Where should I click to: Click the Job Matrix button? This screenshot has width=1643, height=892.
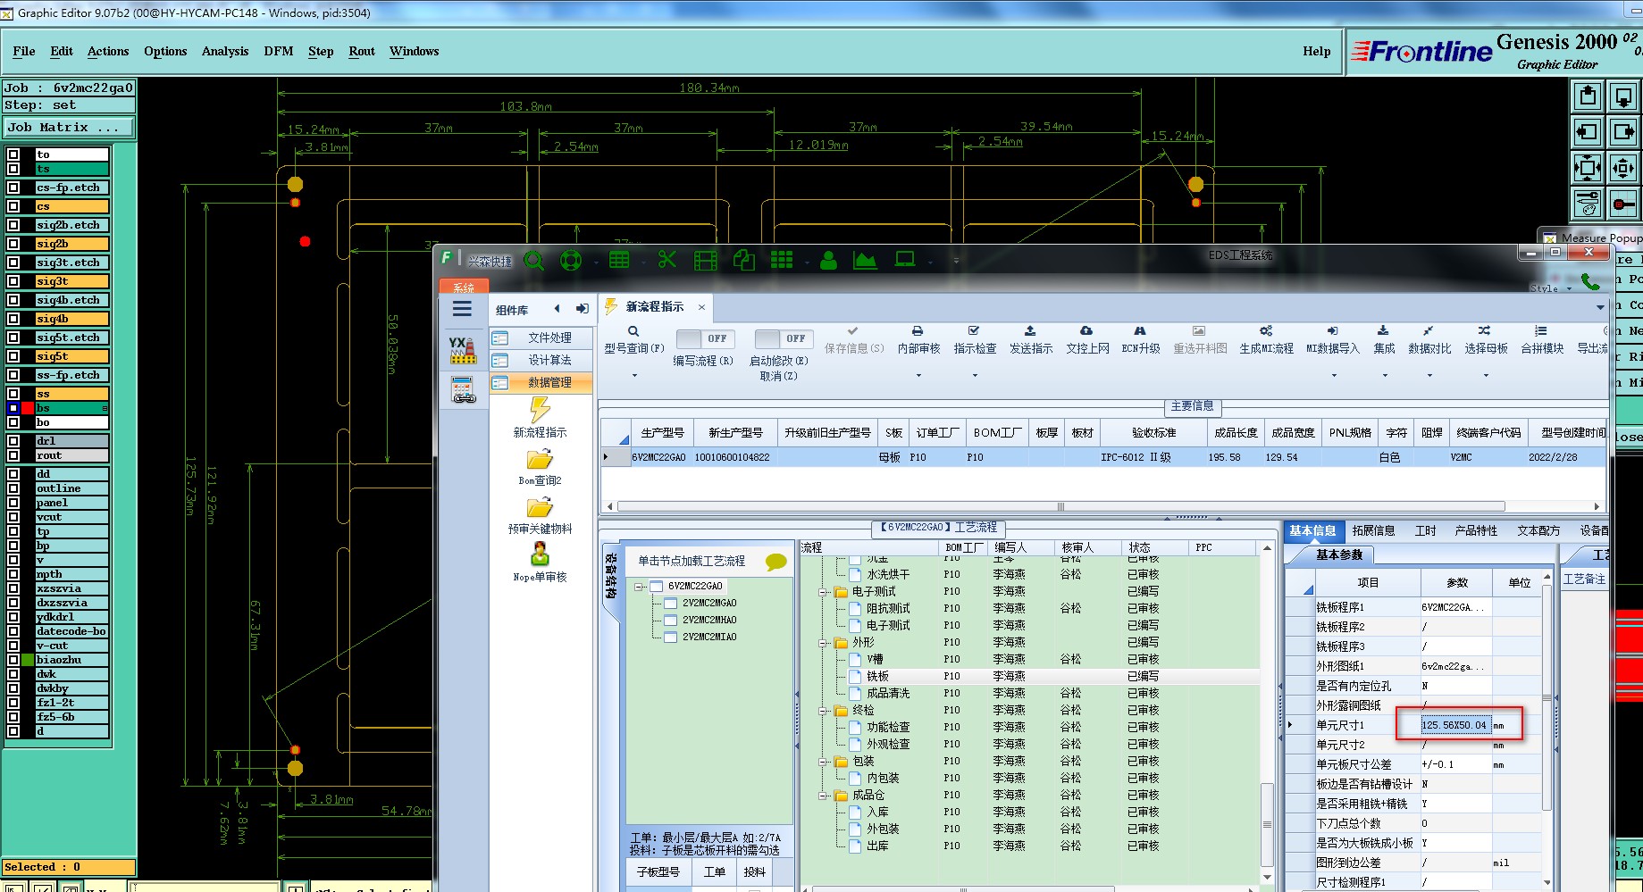(x=68, y=128)
